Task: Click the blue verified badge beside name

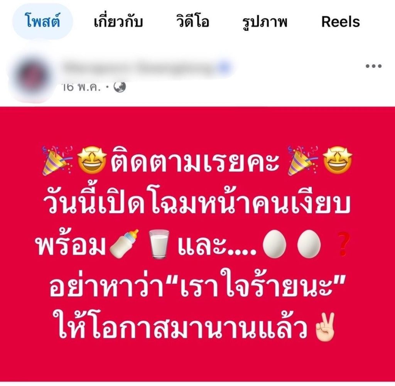Action: coord(224,67)
